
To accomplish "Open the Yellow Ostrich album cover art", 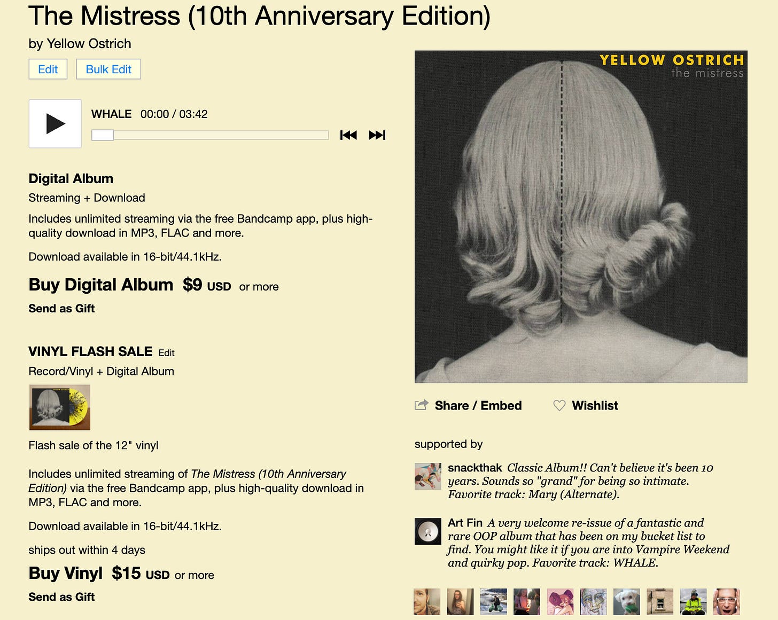I will (x=581, y=217).
